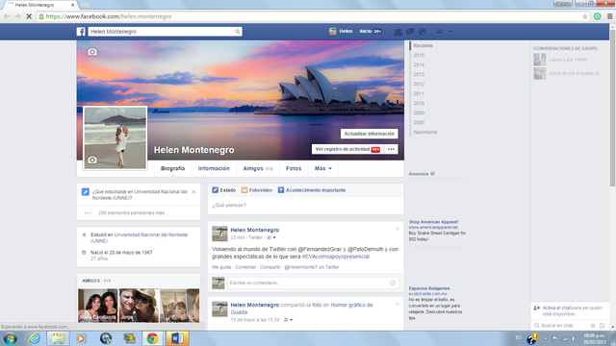This screenshot has width=616, height=346.
Task: Click Activa el chat link
Action: pyautogui.click(x=556, y=308)
